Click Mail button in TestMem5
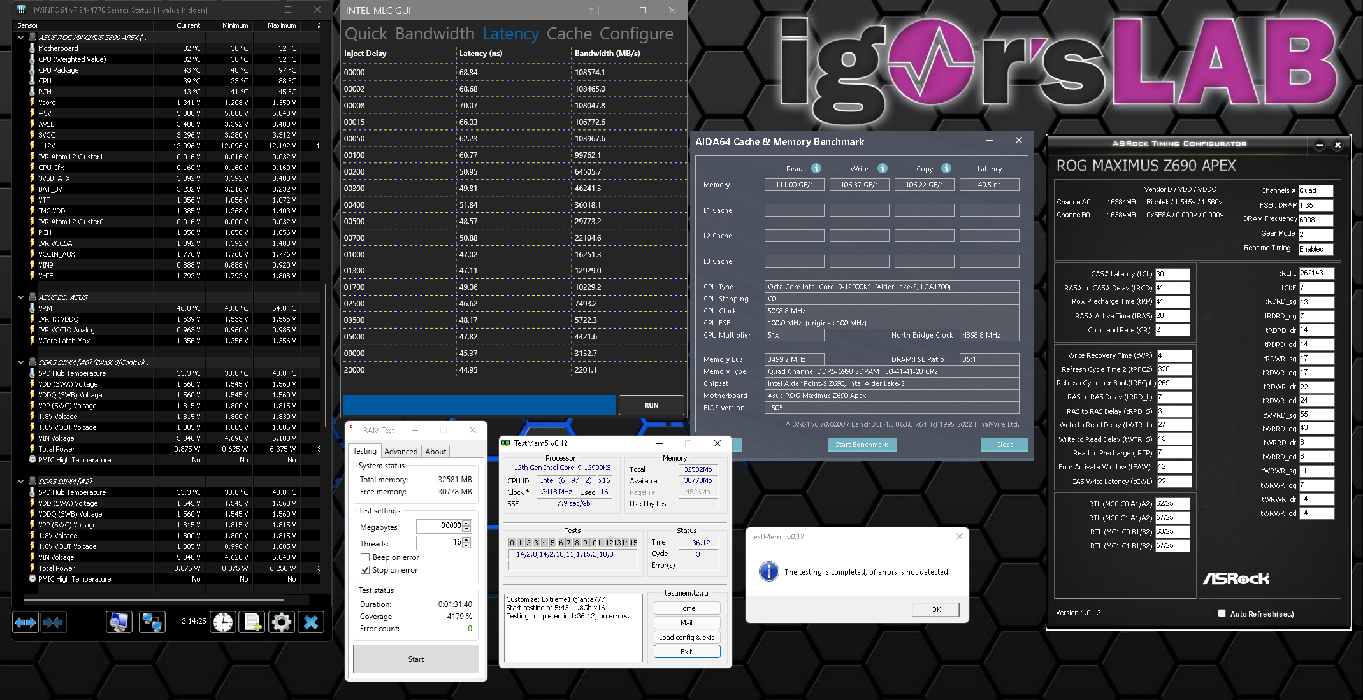 [x=687, y=623]
